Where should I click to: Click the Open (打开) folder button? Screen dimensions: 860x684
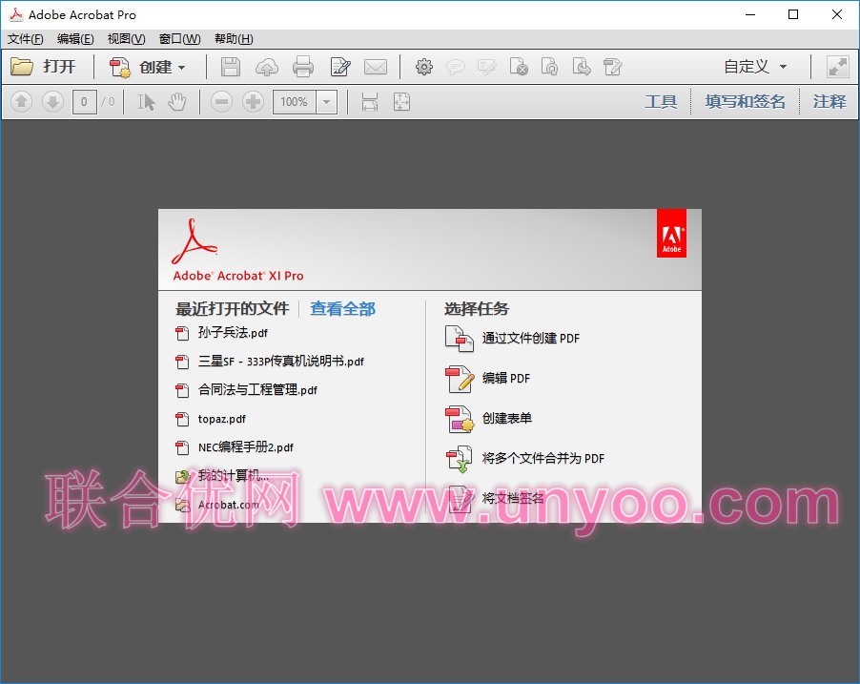point(43,67)
